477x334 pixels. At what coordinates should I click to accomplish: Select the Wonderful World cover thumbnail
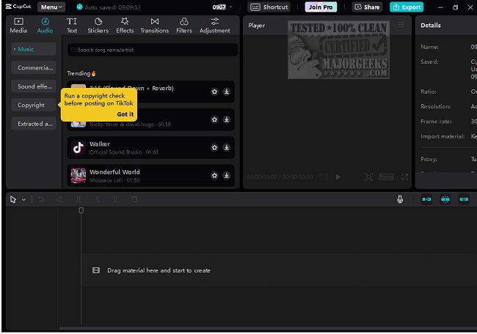coord(79,176)
